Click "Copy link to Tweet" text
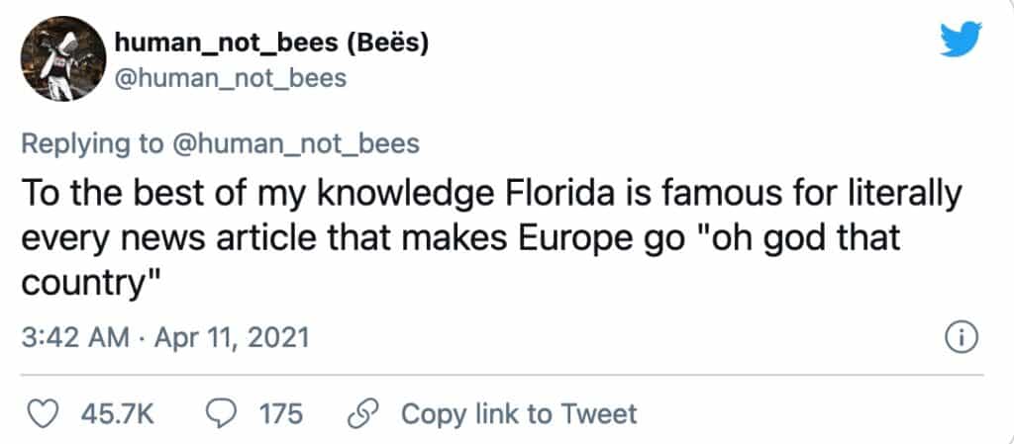1014x444 pixels. pos(519,412)
